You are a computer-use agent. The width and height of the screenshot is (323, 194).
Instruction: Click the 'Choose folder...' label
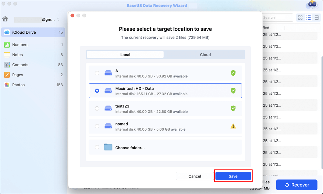(x=130, y=148)
